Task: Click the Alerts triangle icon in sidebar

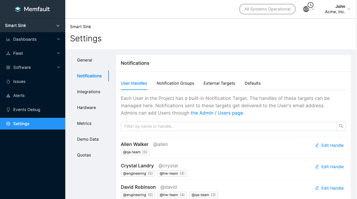Action: coord(8,96)
